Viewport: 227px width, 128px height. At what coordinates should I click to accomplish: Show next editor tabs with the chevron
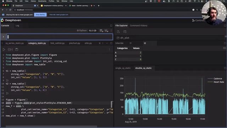pos(103,43)
